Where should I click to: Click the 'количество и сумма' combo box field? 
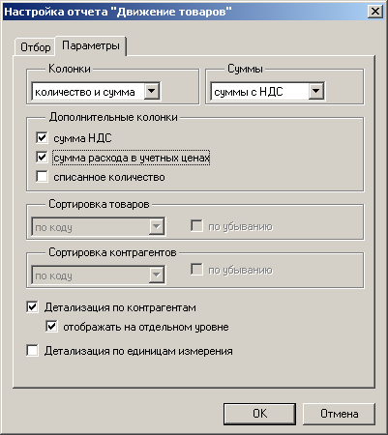pyautogui.click(x=96, y=92)
